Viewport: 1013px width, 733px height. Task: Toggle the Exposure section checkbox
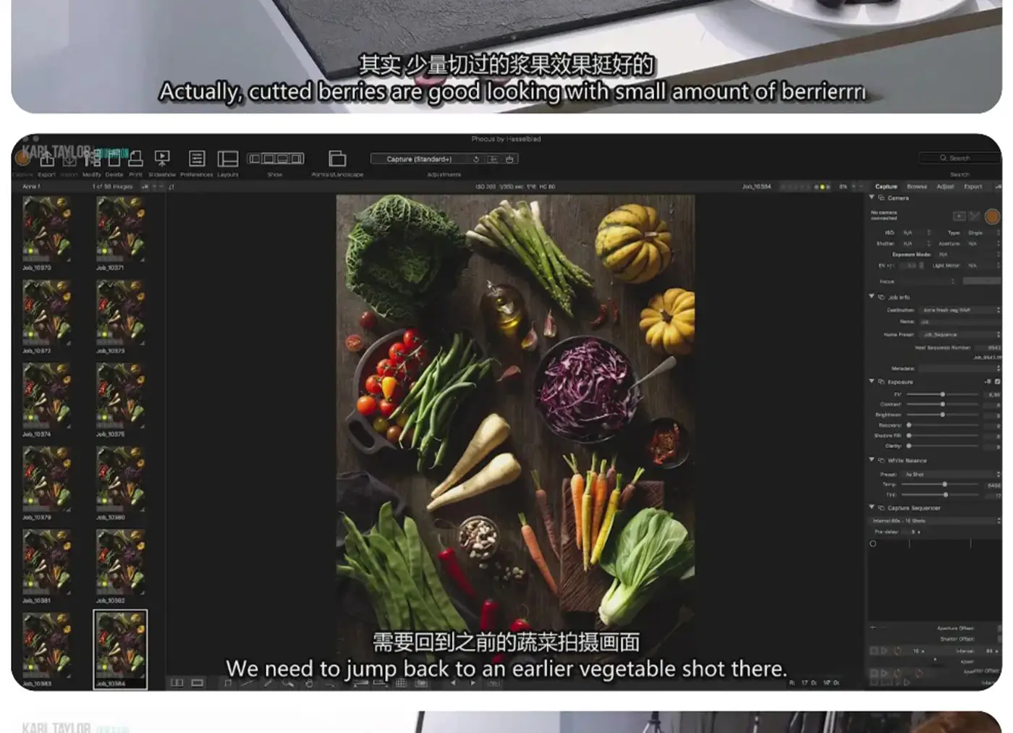coord(998,381)
